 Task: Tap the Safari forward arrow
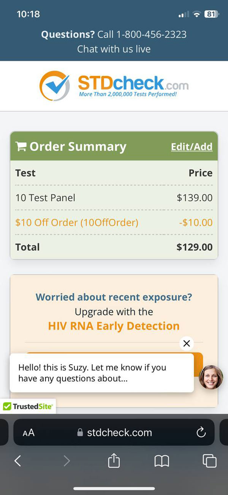coord(66,461)
